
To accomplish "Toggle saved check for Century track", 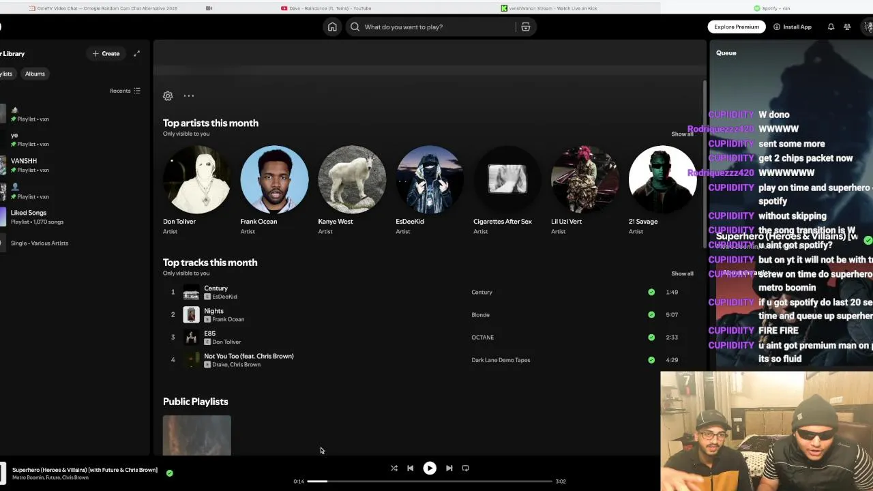I will click(x=651, y=292).
